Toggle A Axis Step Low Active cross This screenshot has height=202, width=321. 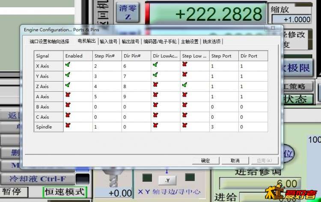coord(184,95)
